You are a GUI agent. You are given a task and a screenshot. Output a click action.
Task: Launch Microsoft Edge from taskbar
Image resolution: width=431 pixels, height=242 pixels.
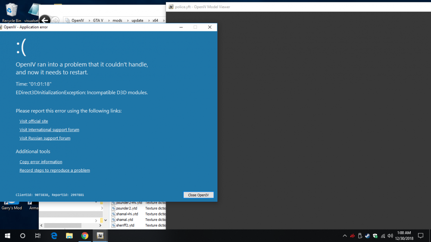click(54, 236)
